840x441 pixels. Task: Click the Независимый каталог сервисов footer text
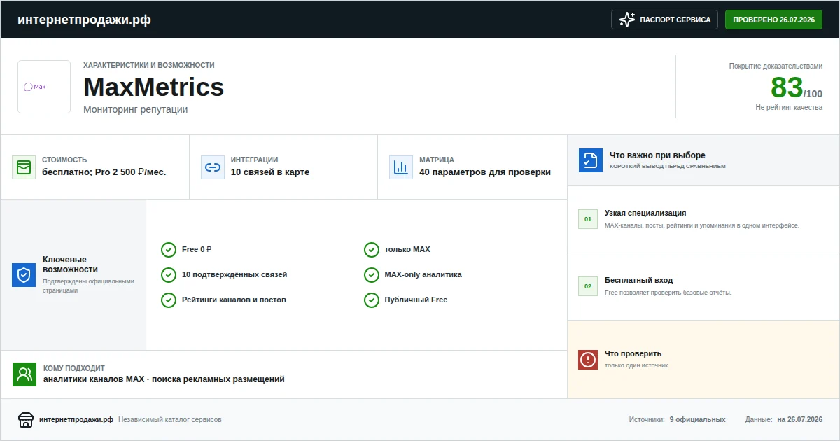tap(170, 420)
